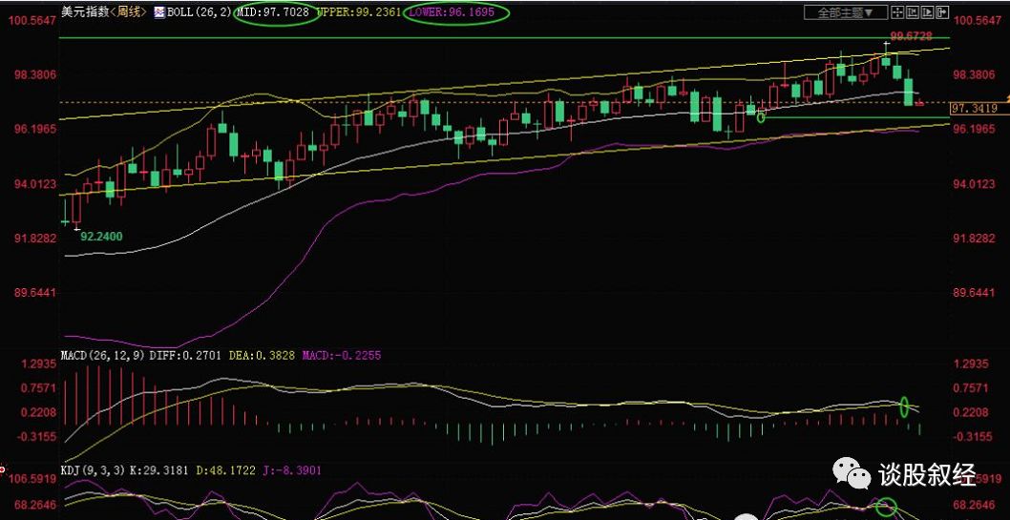
Task: Click the D:48.1722 value
Action: pos(227,470)
